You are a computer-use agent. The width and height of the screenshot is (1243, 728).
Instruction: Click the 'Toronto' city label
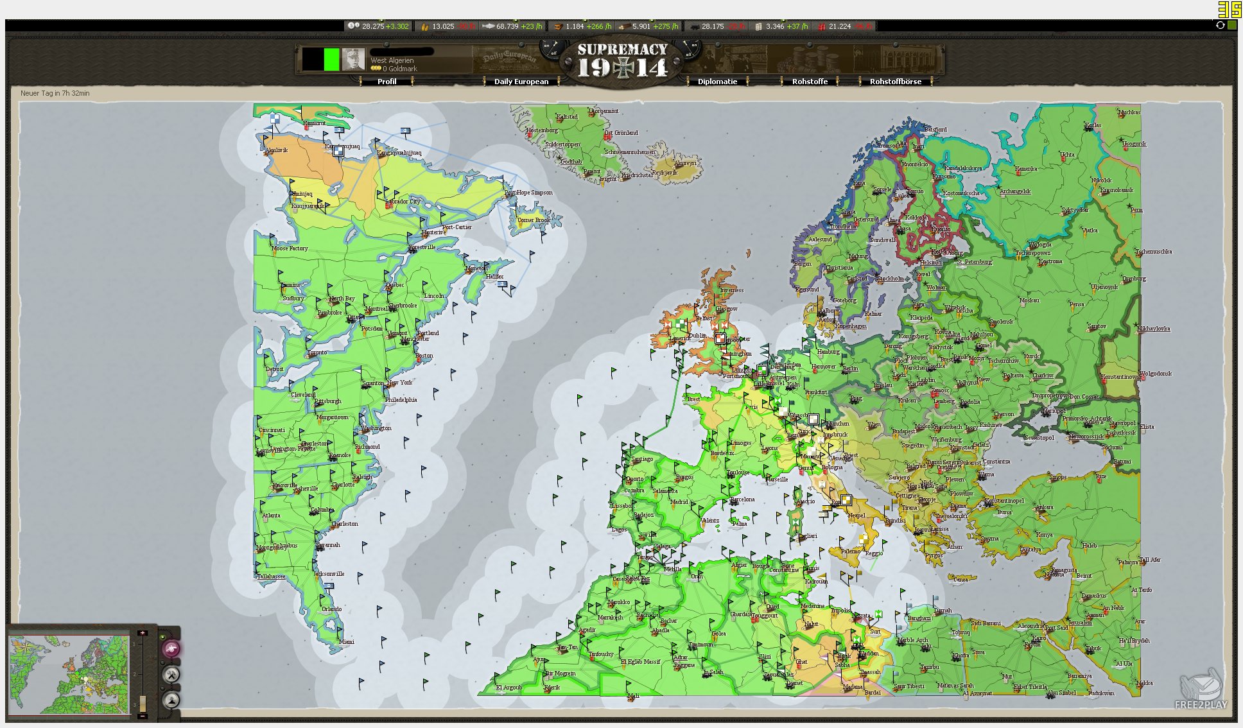317,352
